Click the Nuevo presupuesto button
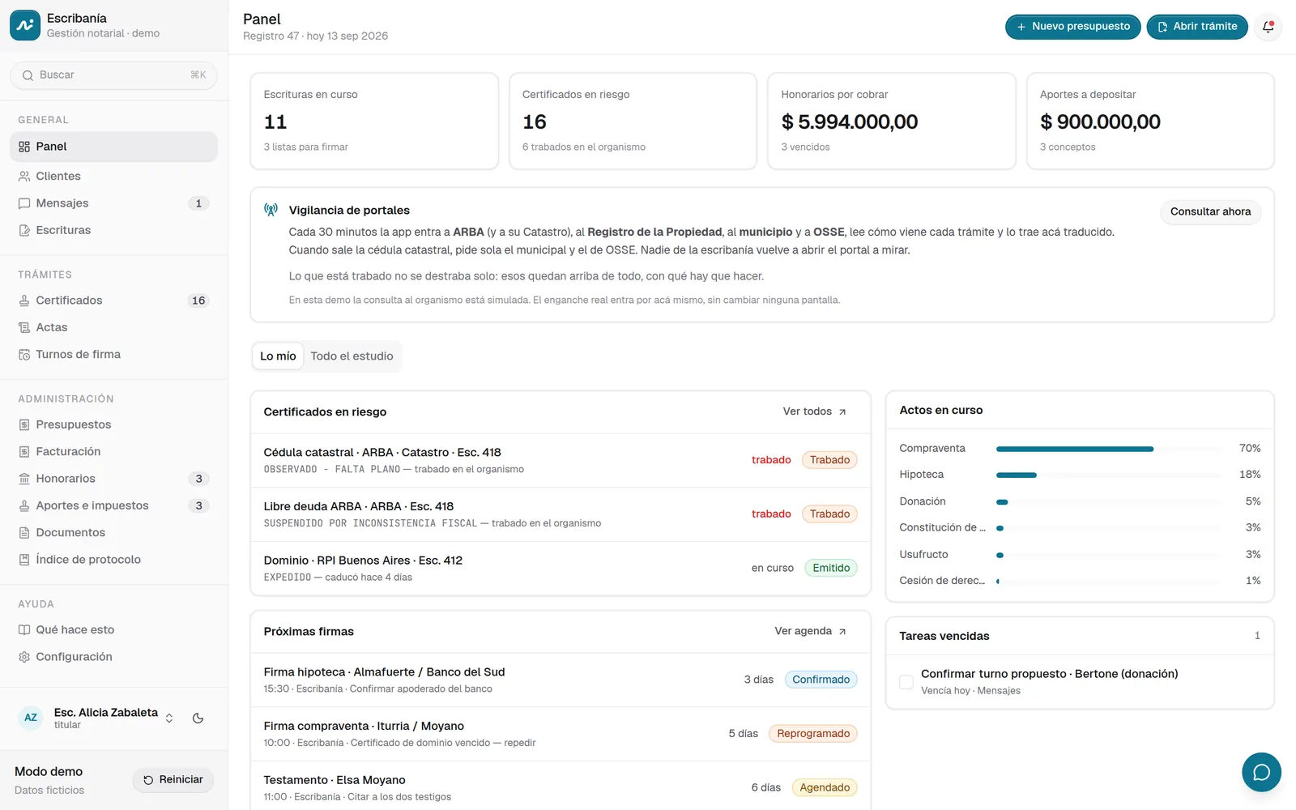Viewport: 1296px width, 810px height. pyautogui.click(x=1073, y=27)
